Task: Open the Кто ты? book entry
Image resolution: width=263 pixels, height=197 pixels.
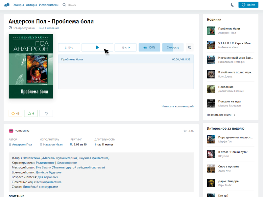Action: [223, 195]
